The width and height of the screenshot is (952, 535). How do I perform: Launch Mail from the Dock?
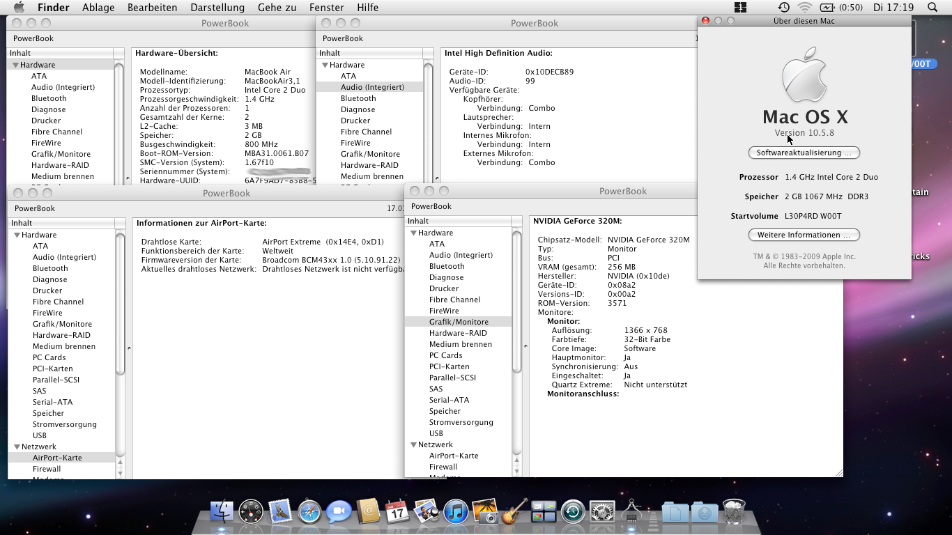[279, 513]
